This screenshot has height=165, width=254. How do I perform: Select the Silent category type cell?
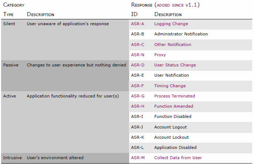pyautogui.click(x=9, y=24)
